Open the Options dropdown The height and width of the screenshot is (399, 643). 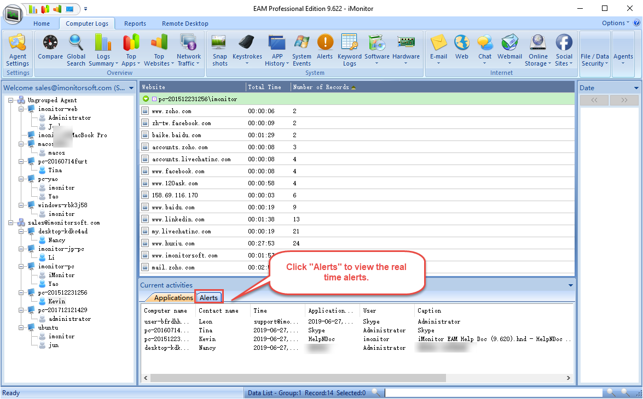pyautogui.click(x=616, y=23)
